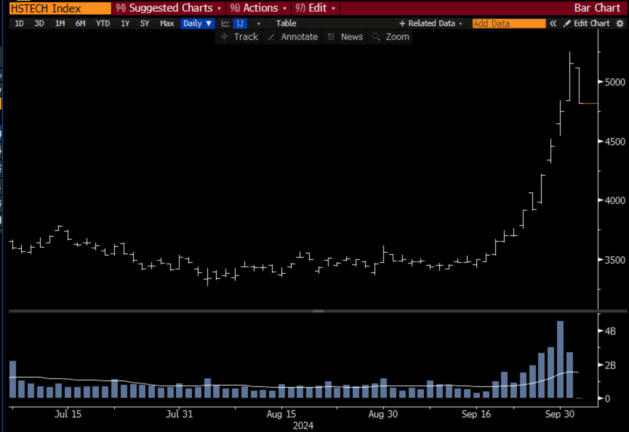Viewport: 629px width, 432px height.
Task: Select the Max time range
Action: (167, 24)
